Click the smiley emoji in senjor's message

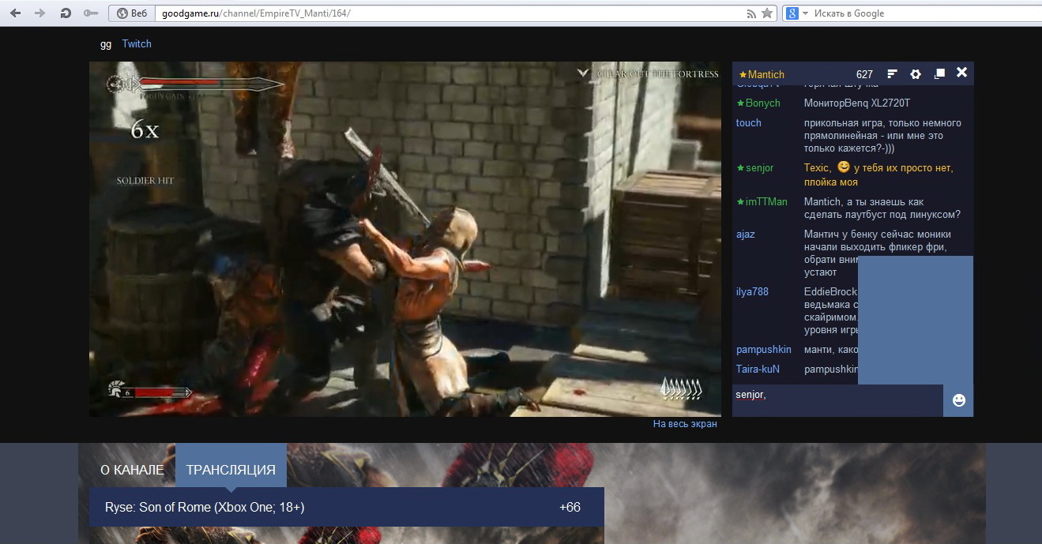click(843, 167)
